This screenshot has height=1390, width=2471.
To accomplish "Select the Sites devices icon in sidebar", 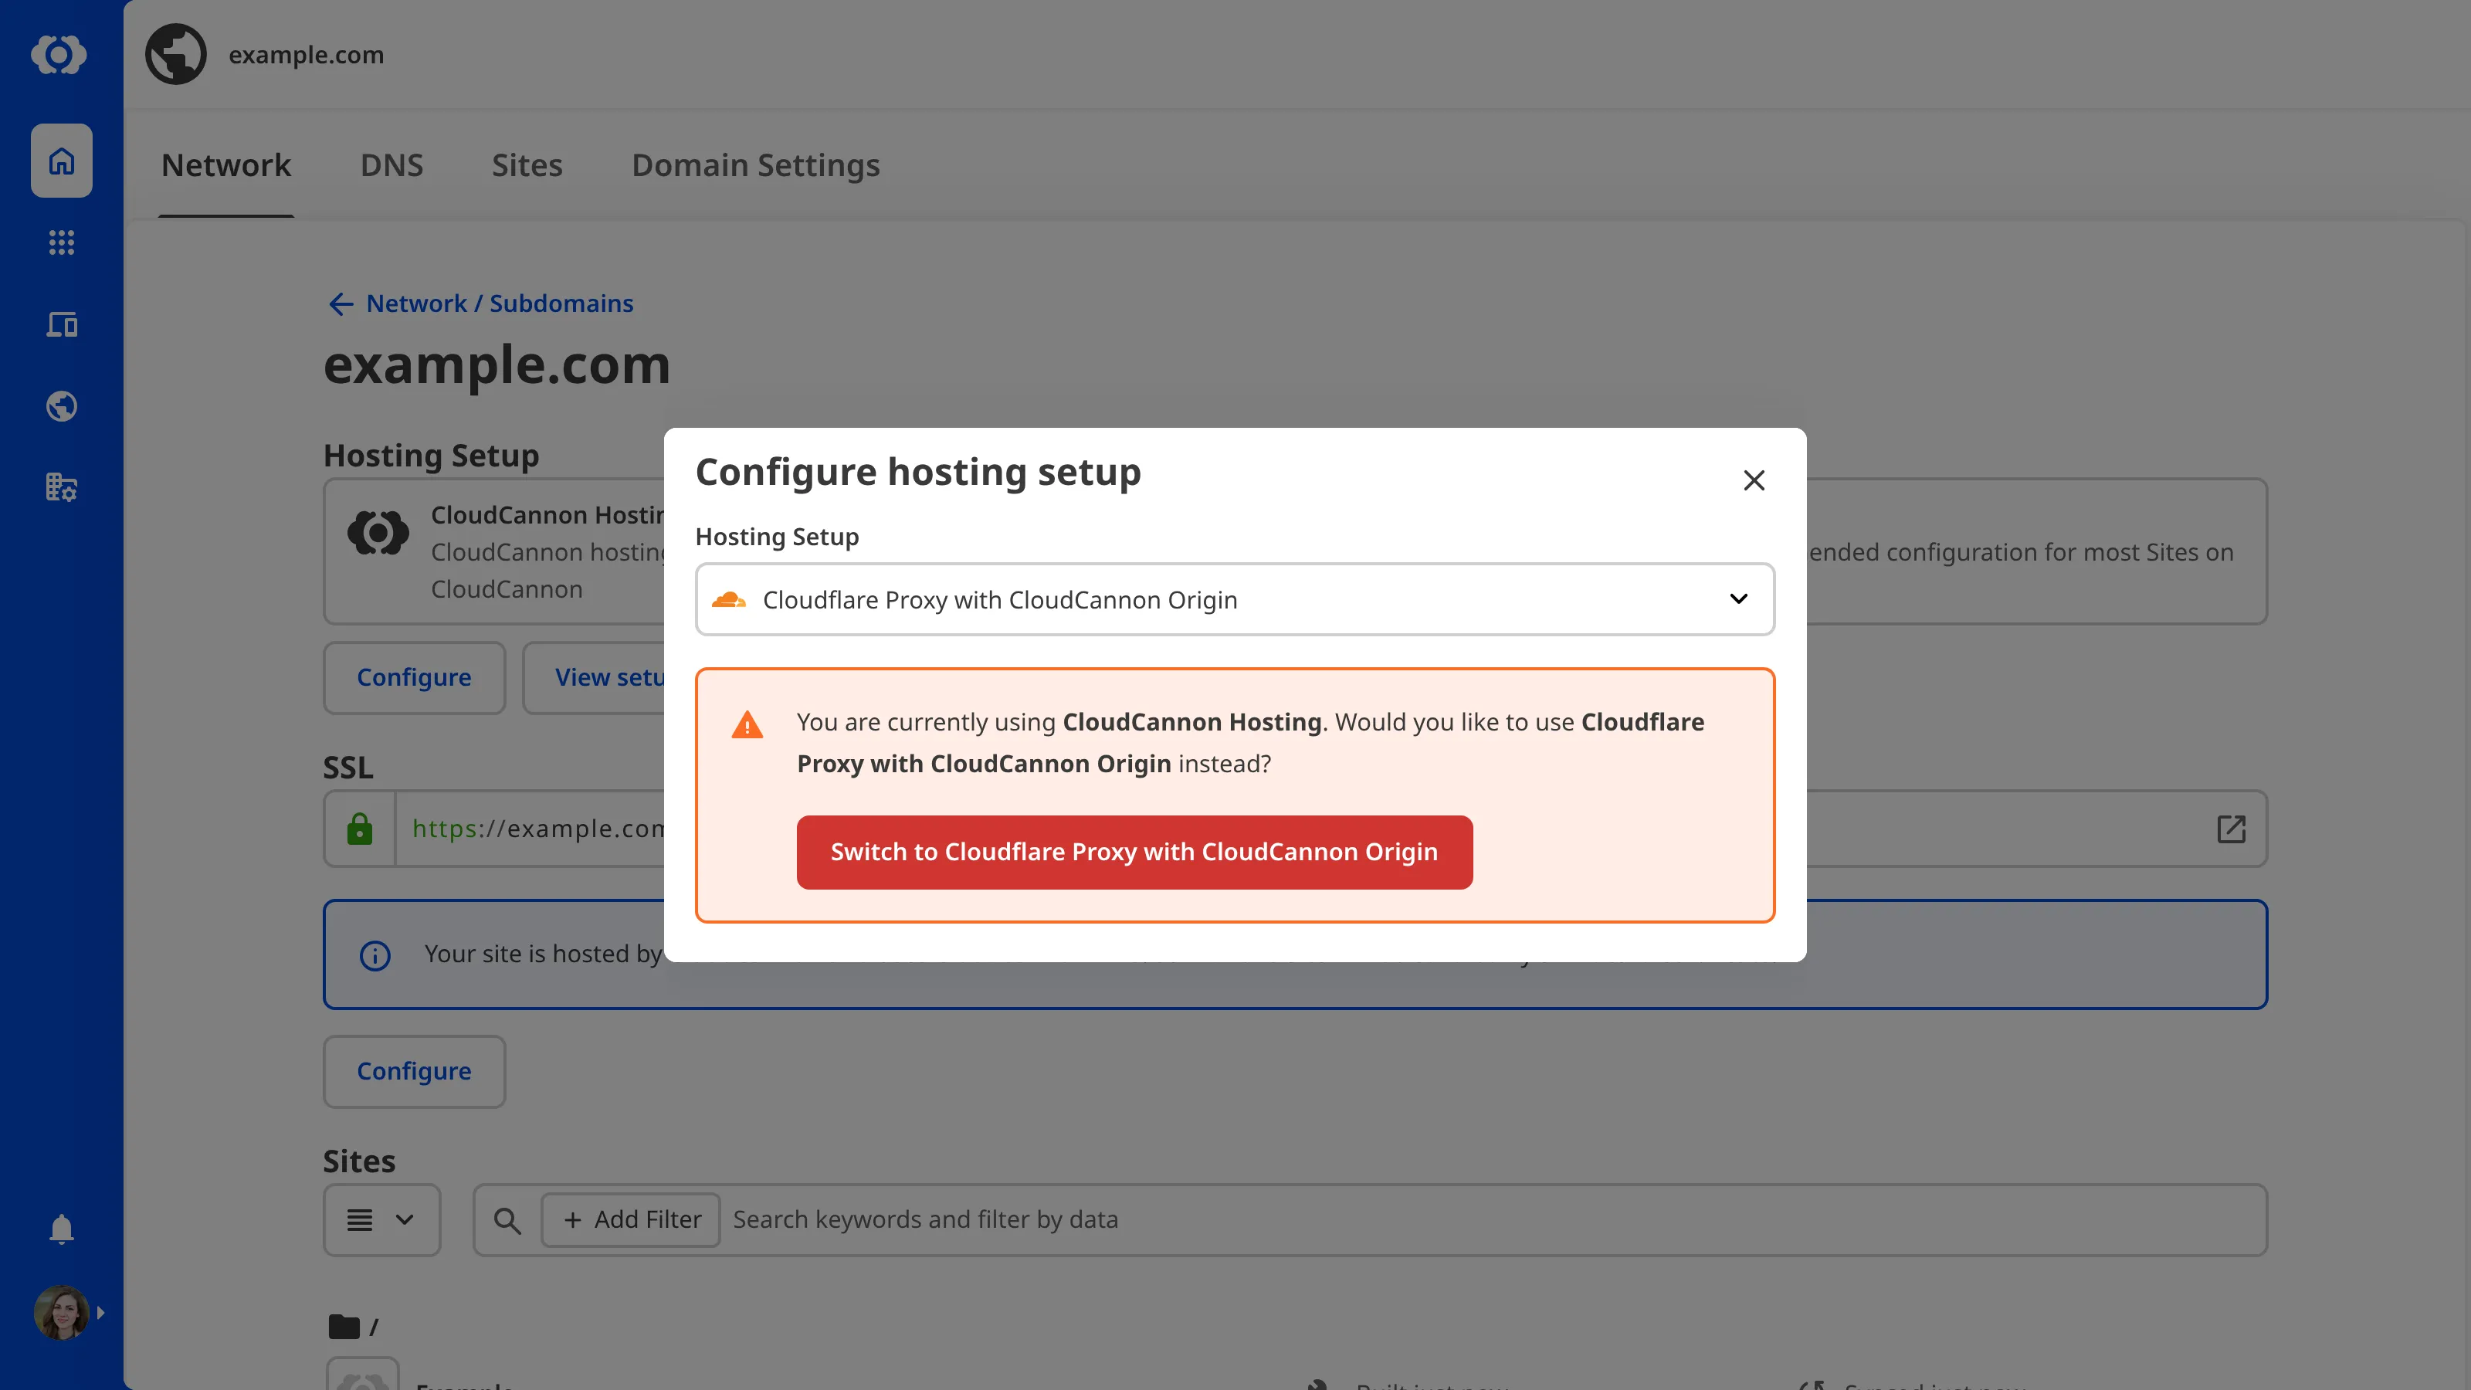I will point(60,324).
